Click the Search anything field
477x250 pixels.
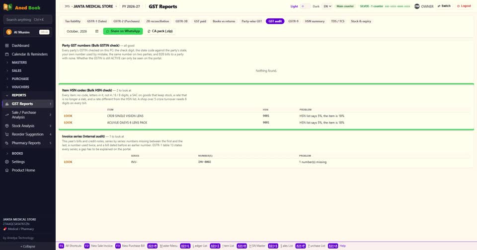click(x=28, y=20)
